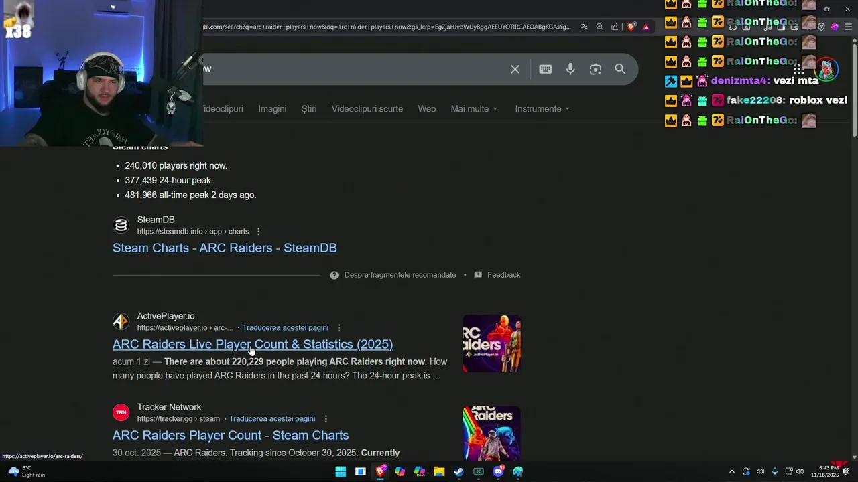Viewport: 858px width, 482px height.
Task: Open the Windows Start menu
Action: click(x=341, y=471)
